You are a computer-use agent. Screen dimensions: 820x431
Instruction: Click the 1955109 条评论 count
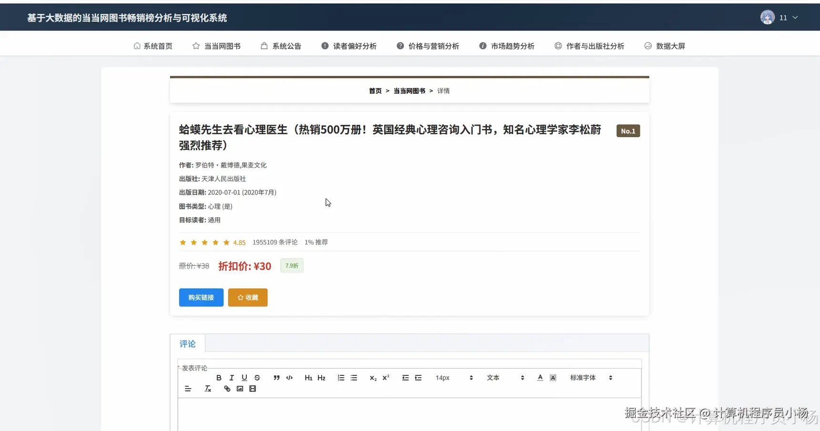[275, 242]
